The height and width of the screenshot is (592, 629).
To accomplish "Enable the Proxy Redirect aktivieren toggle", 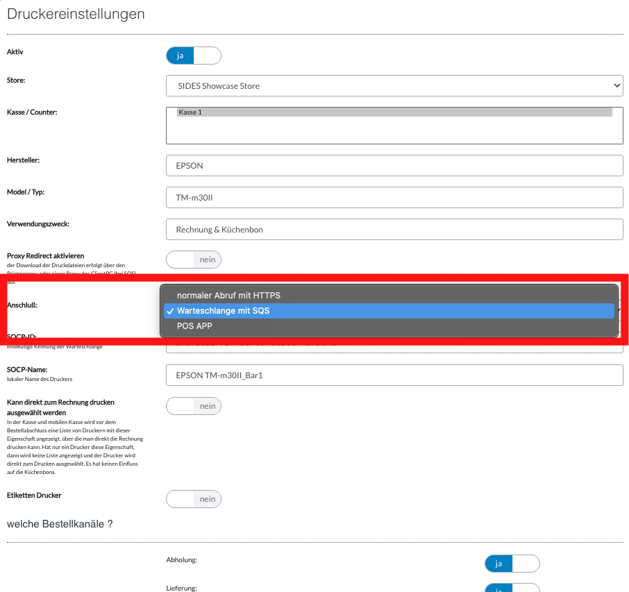I will tap(193, 260).
